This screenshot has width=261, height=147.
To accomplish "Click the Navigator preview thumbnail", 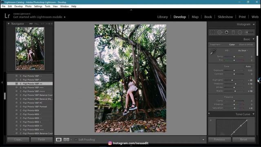I will [30, 49].
